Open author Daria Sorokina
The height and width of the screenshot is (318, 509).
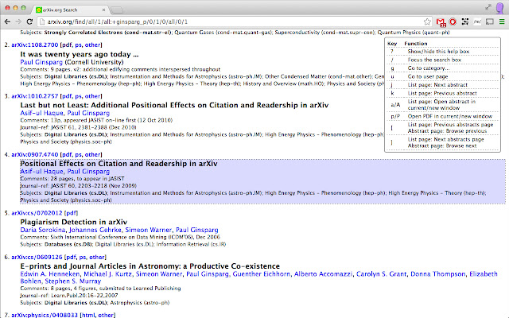pos(43,230)
